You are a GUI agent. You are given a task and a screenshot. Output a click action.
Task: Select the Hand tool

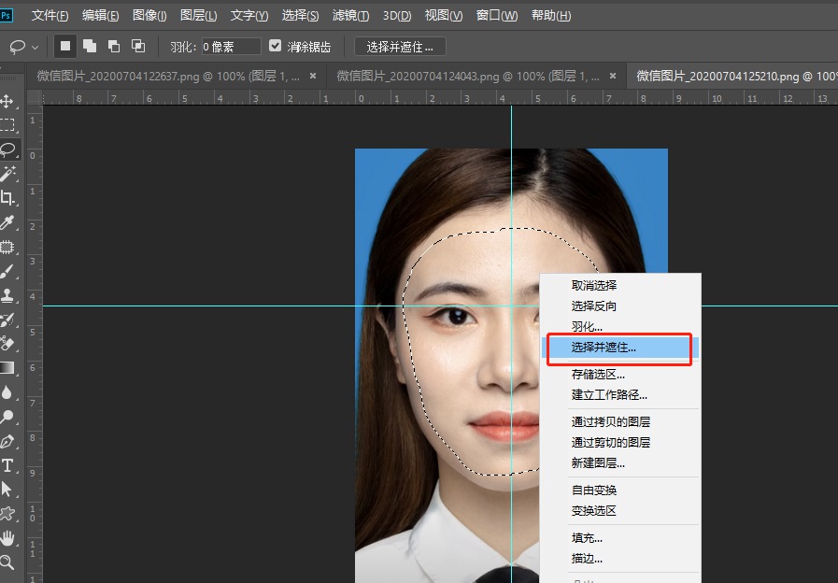coord(8,538)
